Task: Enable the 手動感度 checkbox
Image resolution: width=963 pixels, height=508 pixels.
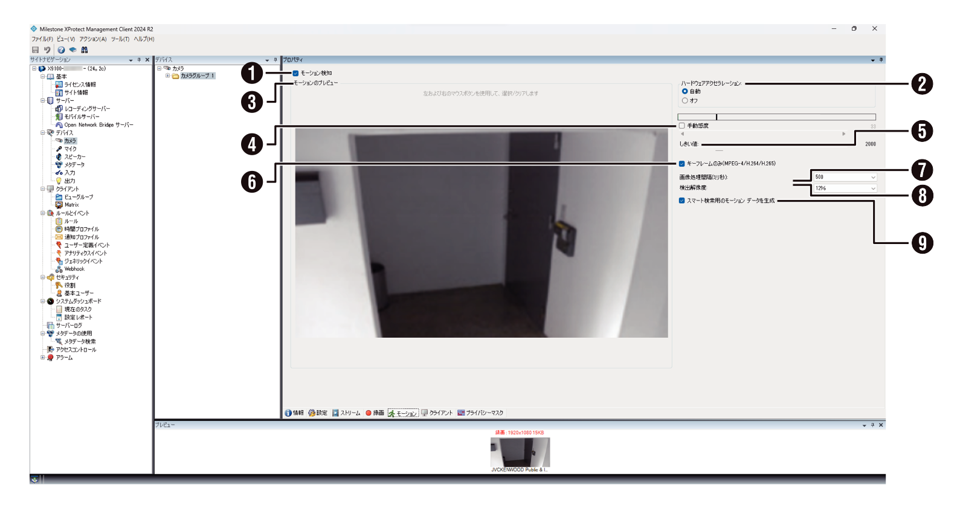Action: click(682, 126)
